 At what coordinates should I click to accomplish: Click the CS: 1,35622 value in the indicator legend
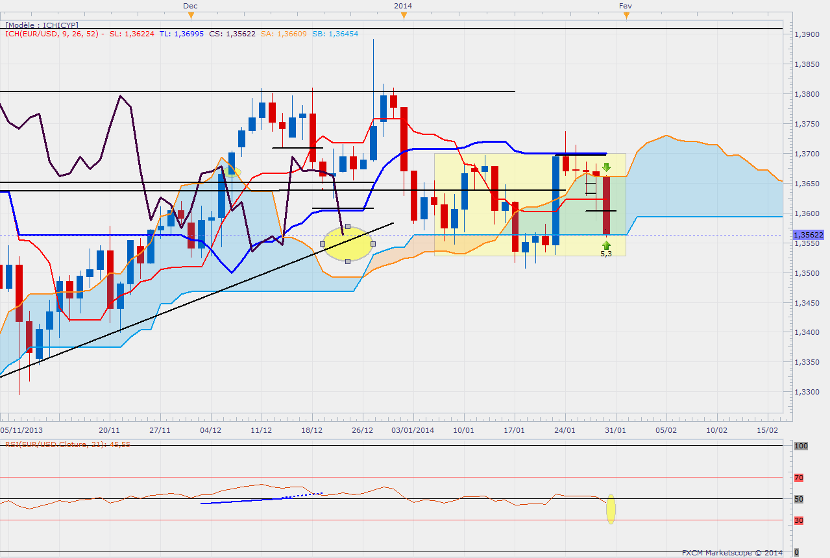(x=232, y=33)
